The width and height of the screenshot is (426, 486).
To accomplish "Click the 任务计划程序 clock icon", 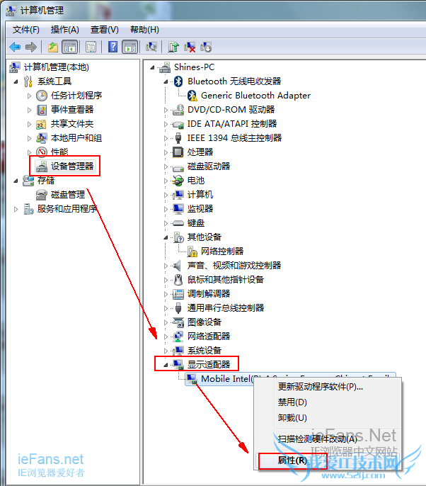I will pyautogui.click(x=42, y=96).
